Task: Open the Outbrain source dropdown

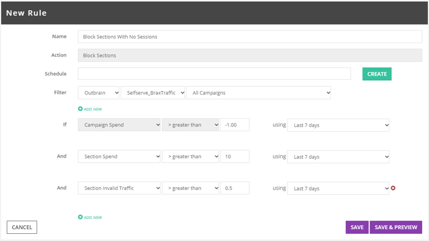Action: [x=99, y=93]
